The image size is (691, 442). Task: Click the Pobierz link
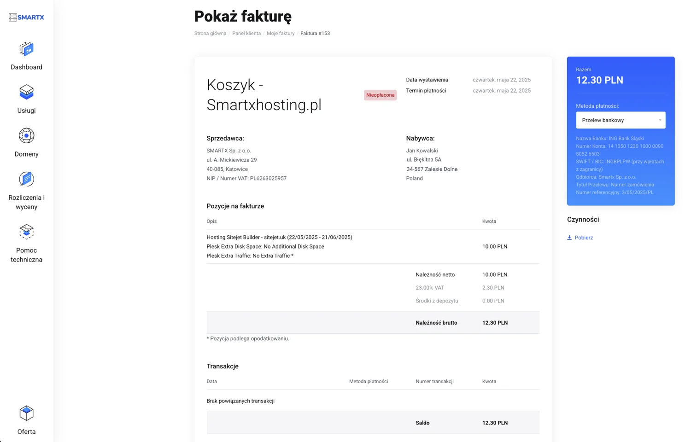click(584, 237)
